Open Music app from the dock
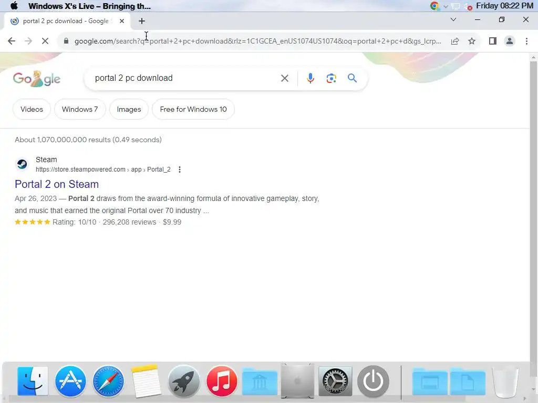Screen dimensions: 538x403 click(222, 381)
